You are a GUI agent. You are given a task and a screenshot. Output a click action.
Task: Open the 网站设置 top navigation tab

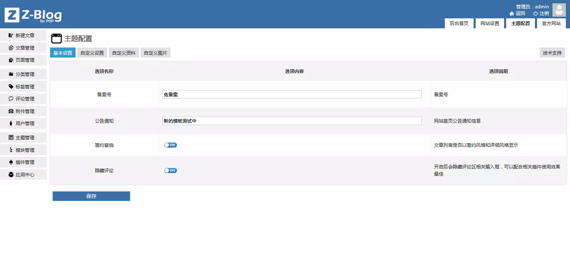pyautogui.click(x=489, y=23)
